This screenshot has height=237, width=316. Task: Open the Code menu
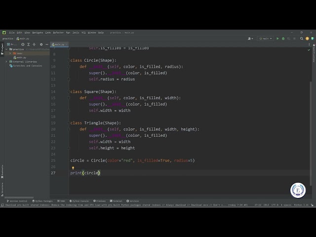click(48, 33)
